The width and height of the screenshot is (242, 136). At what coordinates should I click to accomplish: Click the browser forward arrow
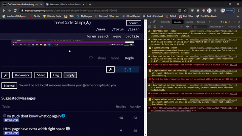pos(9,11)
